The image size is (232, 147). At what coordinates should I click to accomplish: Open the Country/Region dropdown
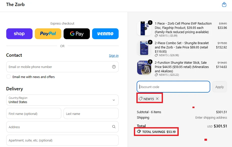[x=62, y=100]
